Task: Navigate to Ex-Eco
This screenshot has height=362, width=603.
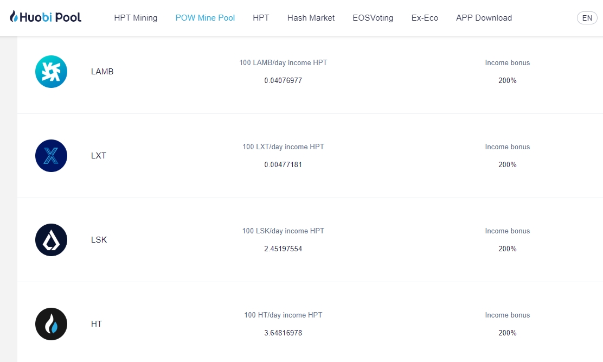Action: coord(425,18)
